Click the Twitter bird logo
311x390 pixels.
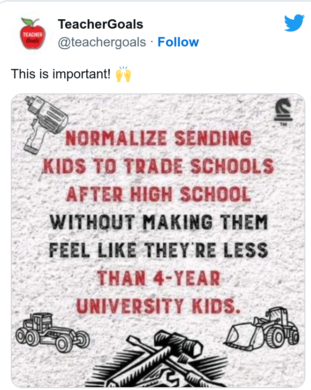point(294,23)
